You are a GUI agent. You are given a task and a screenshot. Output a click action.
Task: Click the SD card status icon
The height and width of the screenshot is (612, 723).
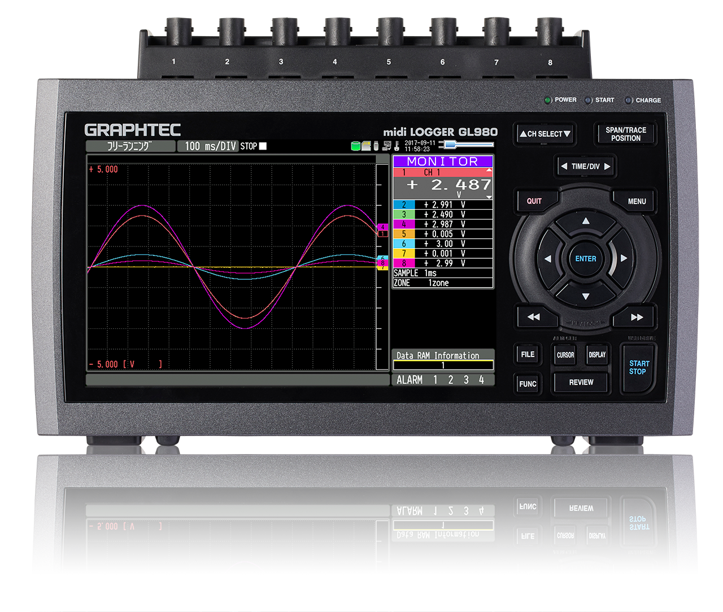pyautogui.click(x=366, y=146)
